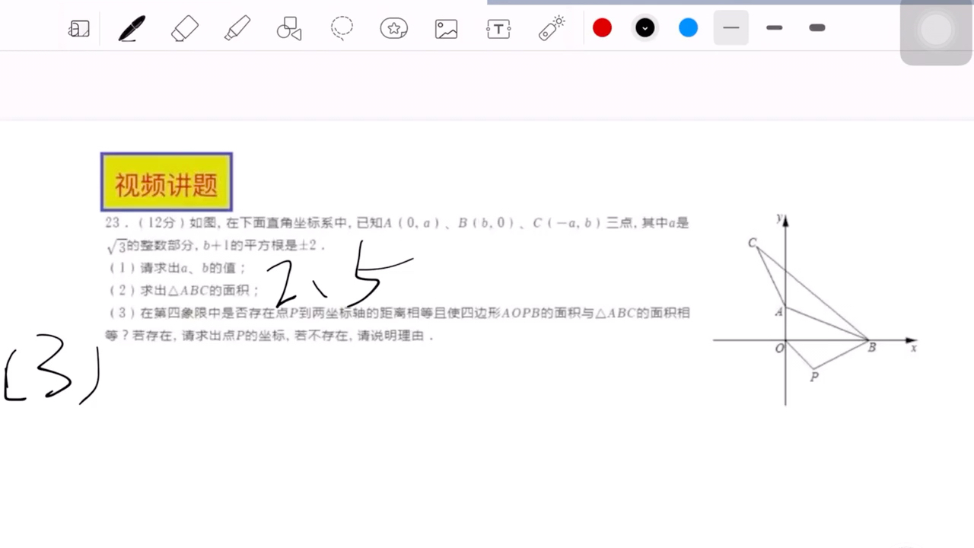
Task: Click question text '（1）请求出a、b的值'
Action: point(178,268)
